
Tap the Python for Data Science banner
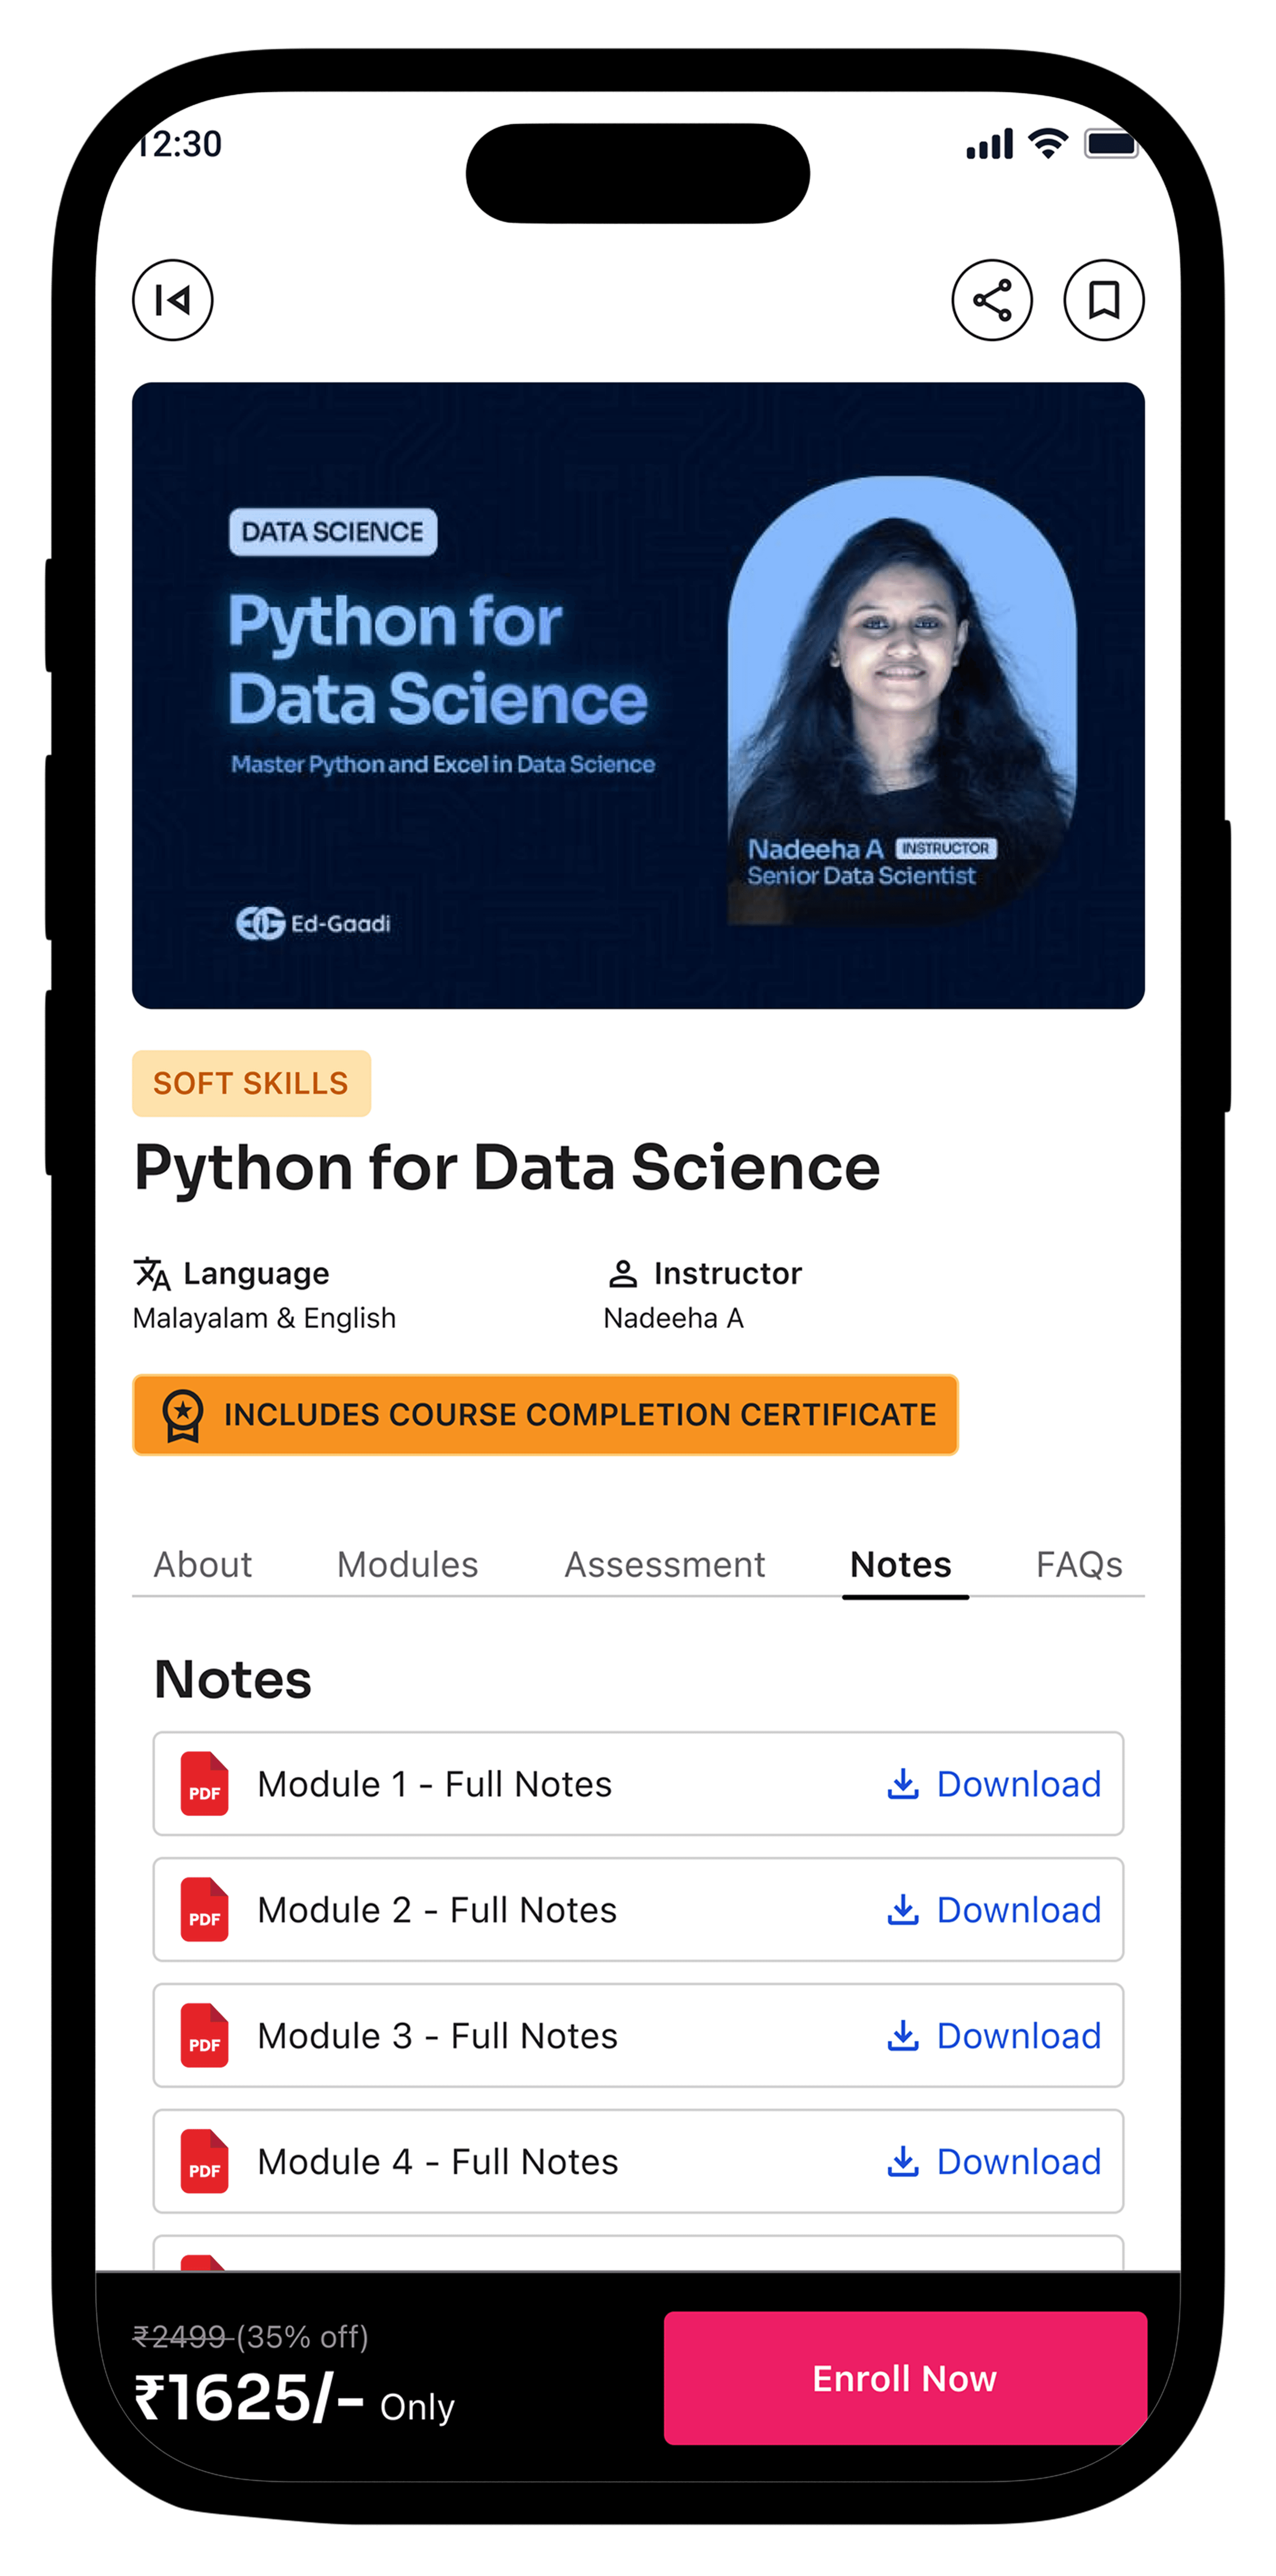(x=638, y=695)
